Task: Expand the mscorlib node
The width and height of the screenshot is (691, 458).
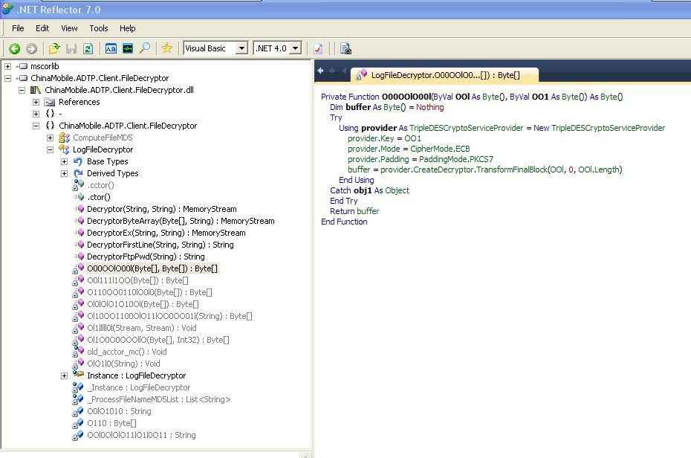Action: [7, 66]
